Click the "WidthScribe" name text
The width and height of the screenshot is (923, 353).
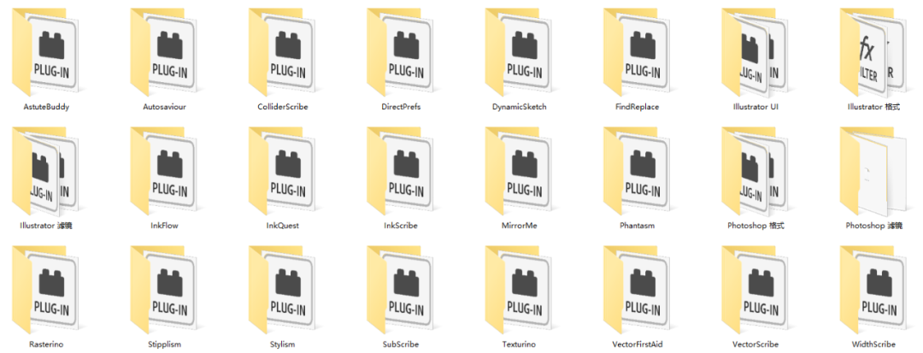873,344
